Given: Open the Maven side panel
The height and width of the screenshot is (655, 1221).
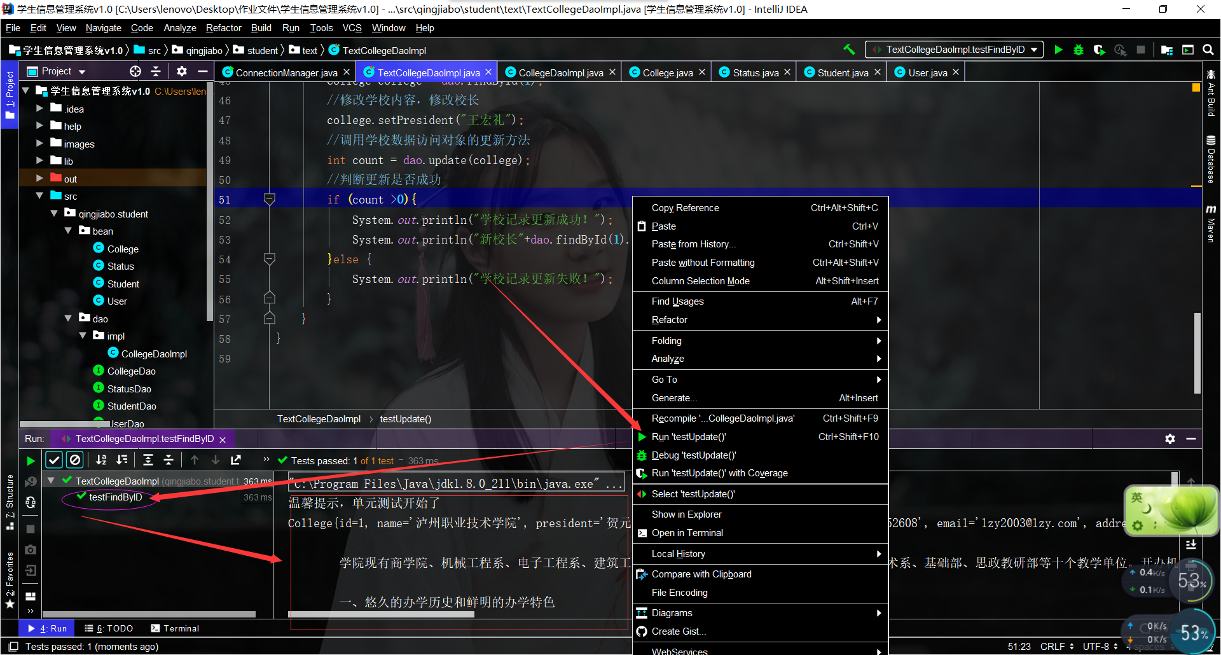Looking at the screenshot, I should click(x=1211, y=224).
